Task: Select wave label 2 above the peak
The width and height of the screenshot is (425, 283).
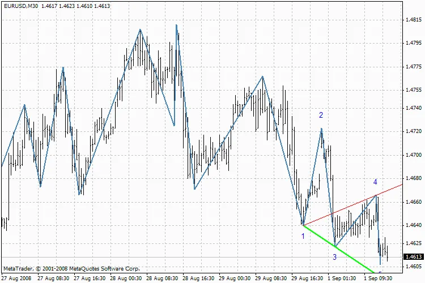Action: tap(321, 115)
